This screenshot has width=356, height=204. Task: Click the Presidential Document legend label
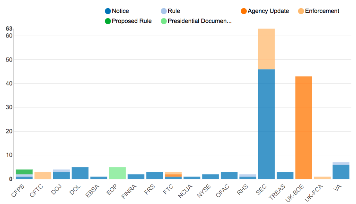click(199, 21)
